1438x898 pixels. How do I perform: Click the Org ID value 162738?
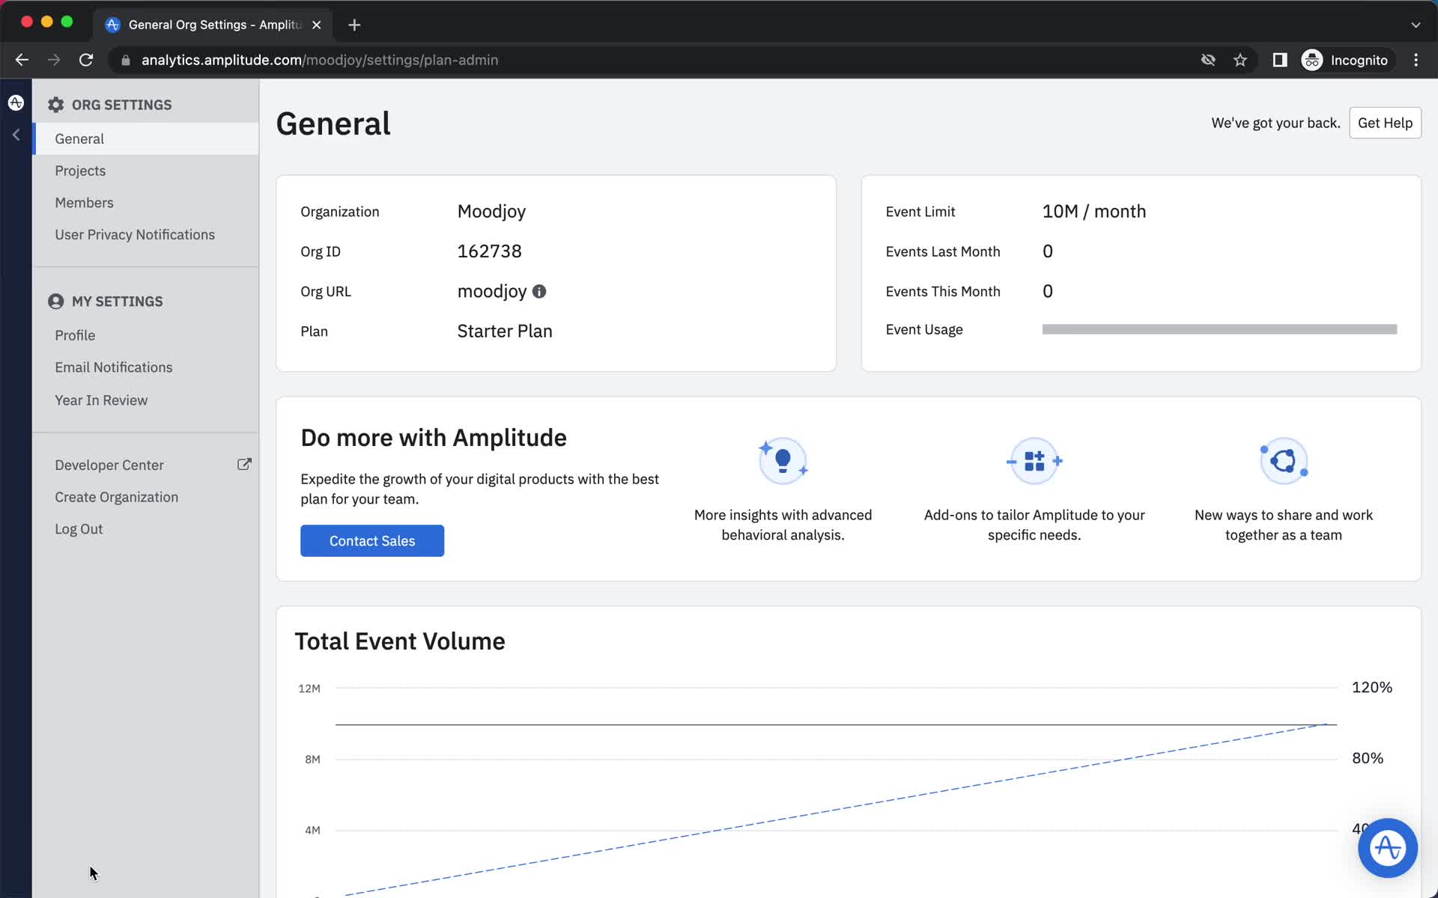coord(490,251)
